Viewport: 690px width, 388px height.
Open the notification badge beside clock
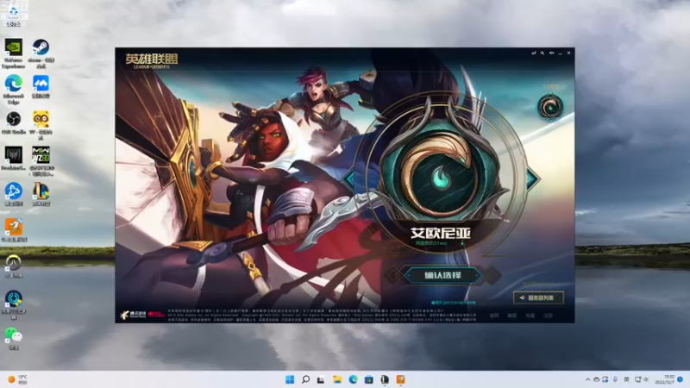pyautogui.click(x=680, y=379)
